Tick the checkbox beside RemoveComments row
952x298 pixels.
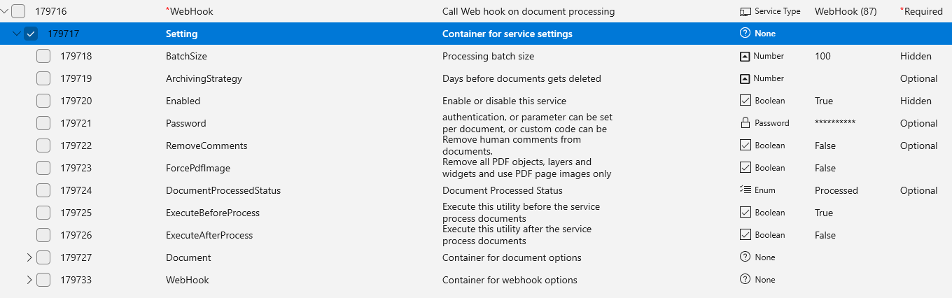[43, 146]
